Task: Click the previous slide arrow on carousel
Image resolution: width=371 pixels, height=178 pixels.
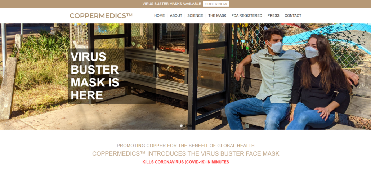Action: pyautogui.click(x=3, y=76)
